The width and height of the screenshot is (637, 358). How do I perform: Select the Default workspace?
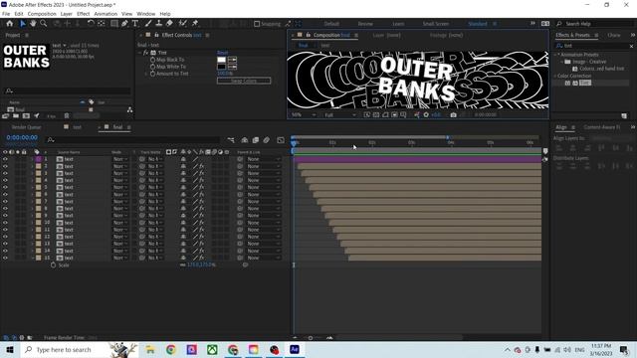331,24
